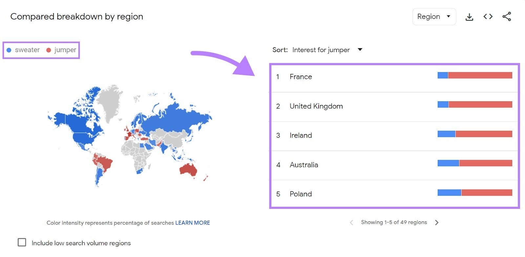Go back to the previous regions page
The image size is (525, 257).
click(x=351, y=222)
